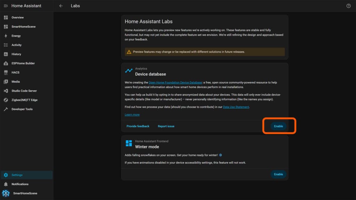Open the Open Home Foundation Device Database link
Viewport: 356px width, 200px height.
coord(175,83)
